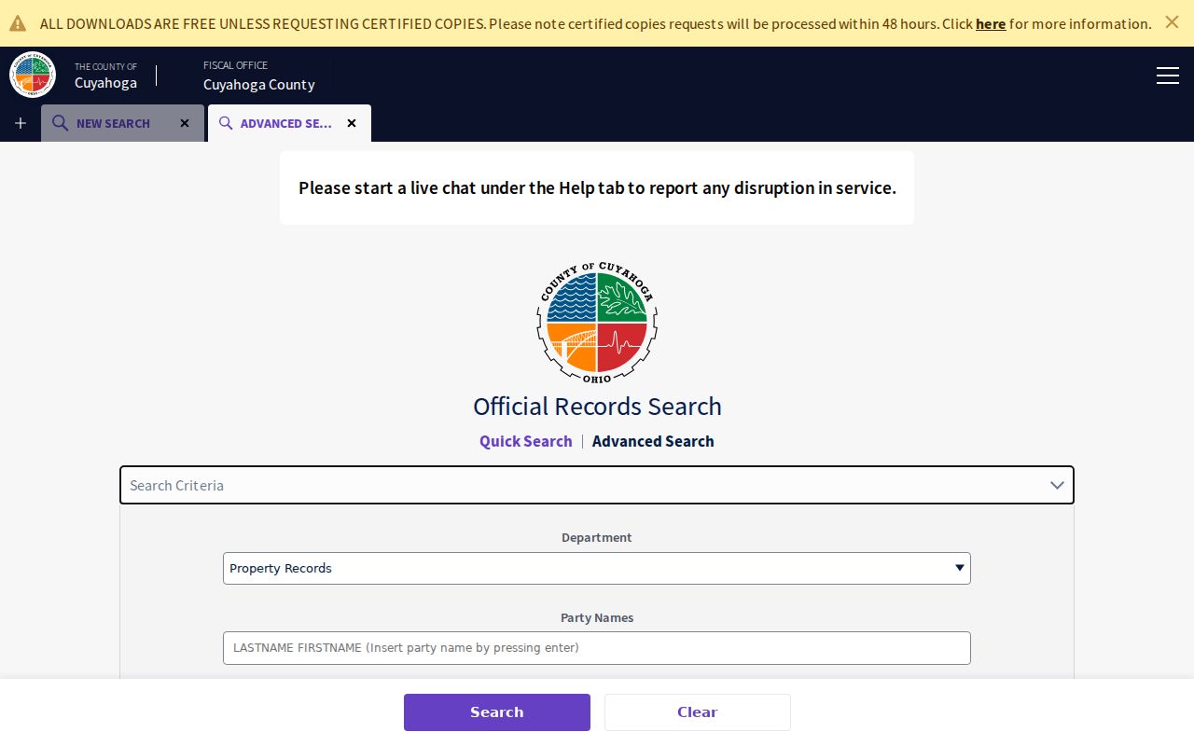The width and height of the screenshot is (1194, 746).
Task: Click the live chat disruption notice text
Action: (x=597, y=187)
